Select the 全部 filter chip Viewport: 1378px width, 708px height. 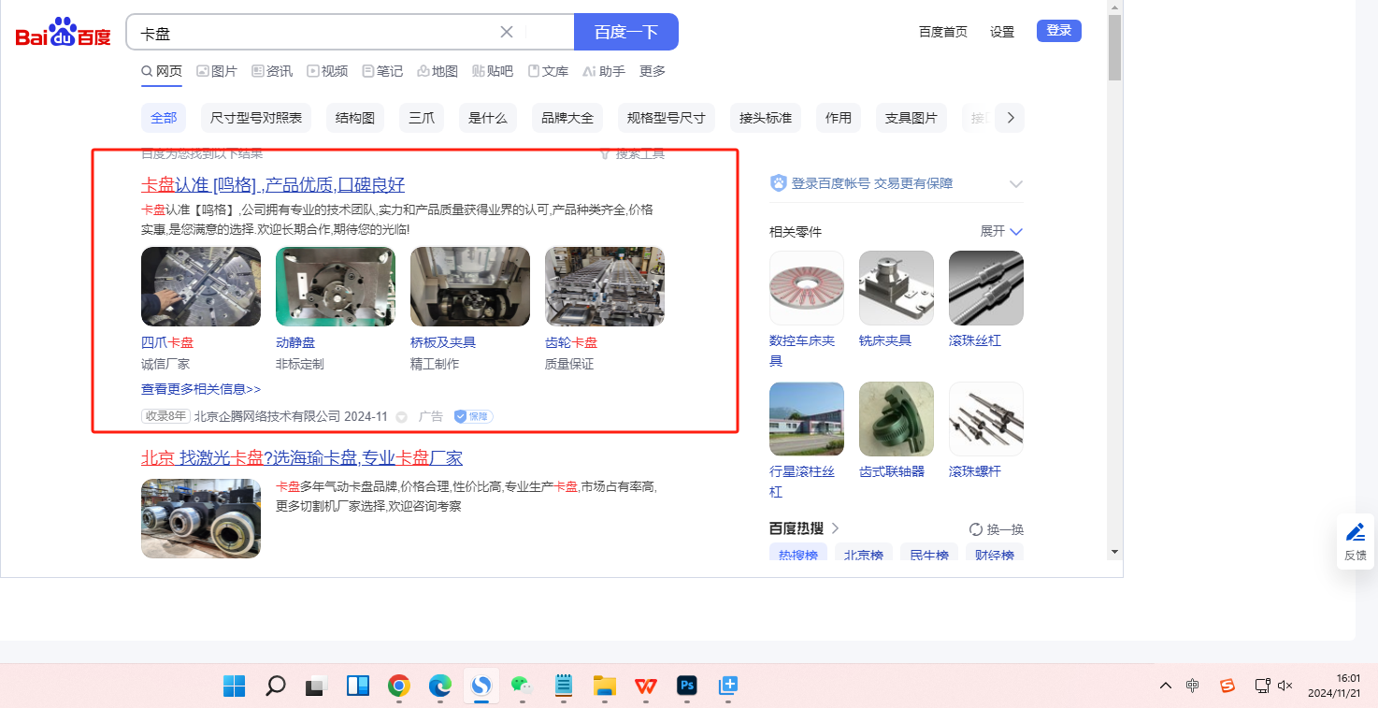coord(164,118)
